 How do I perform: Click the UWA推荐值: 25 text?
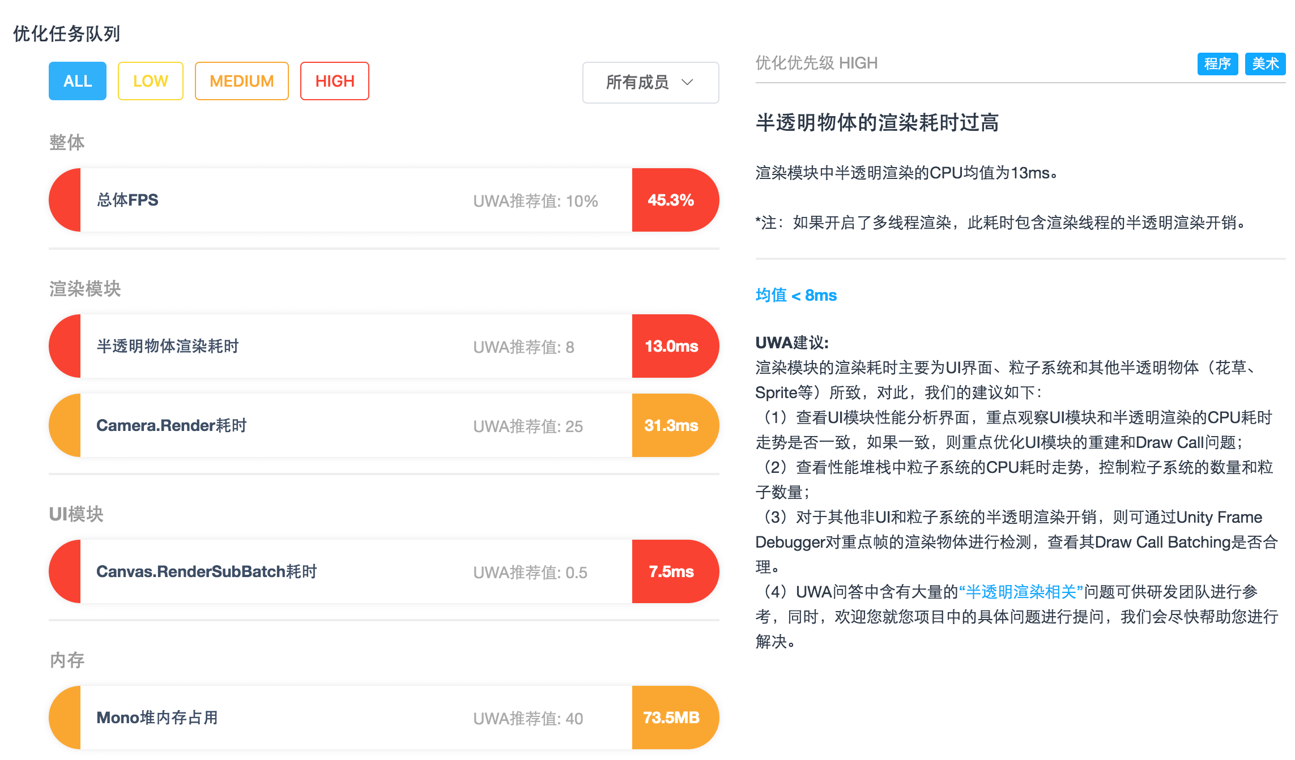528,426
